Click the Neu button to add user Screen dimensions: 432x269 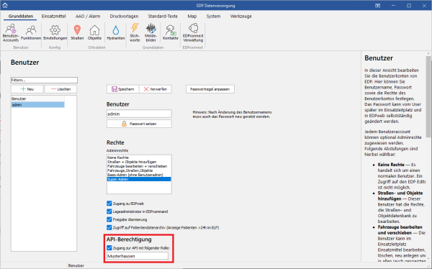coord(27,89)
